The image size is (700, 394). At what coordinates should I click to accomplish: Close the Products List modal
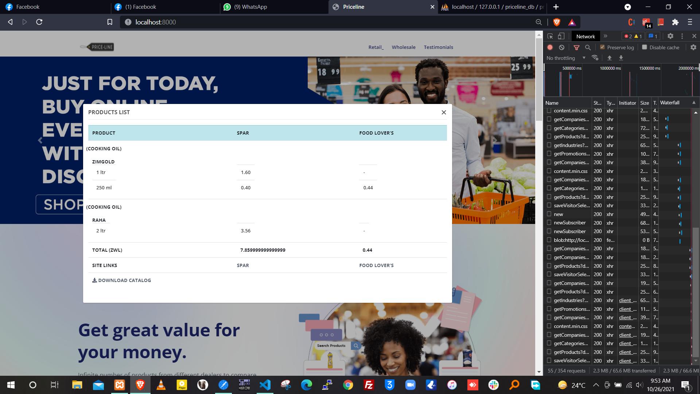[444, 112]
